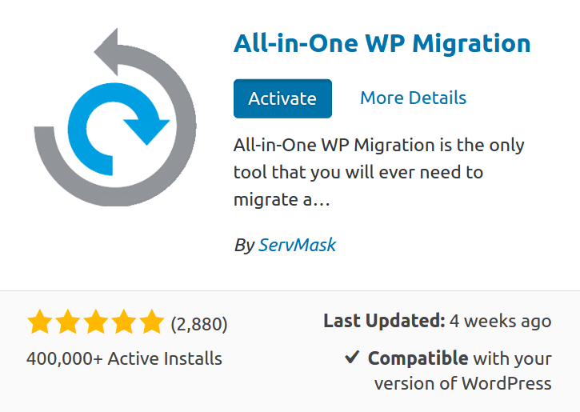Screen dimensions: 580x412
Task: Open the More Details link
Action: tap(413, 98)
